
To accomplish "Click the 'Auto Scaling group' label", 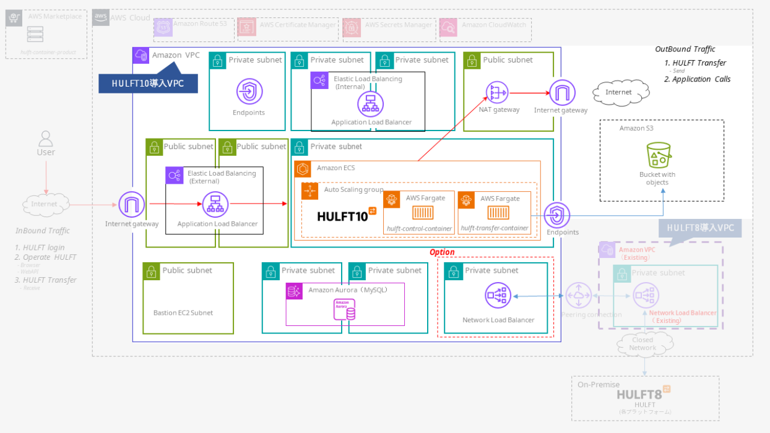I will (x=354, y=190).
